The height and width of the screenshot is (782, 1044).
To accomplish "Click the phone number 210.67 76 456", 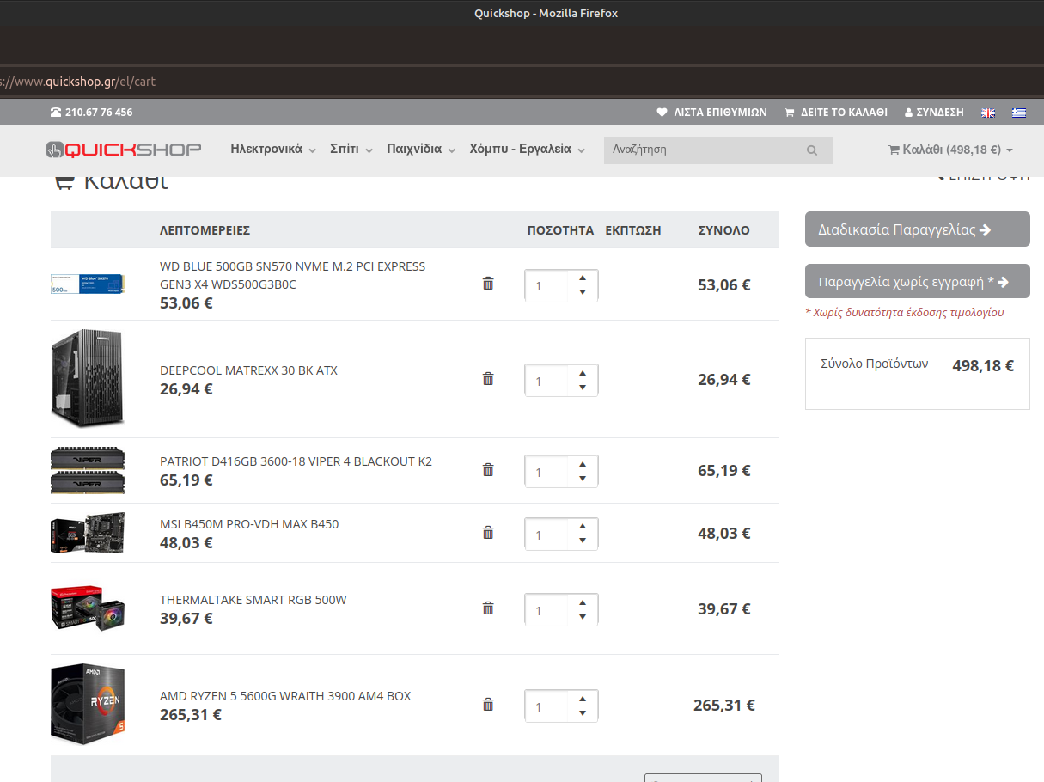I will [x=92, y=113].
